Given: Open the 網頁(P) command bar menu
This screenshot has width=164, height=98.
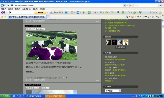Looking at the screenshot, I should (146, 17).
